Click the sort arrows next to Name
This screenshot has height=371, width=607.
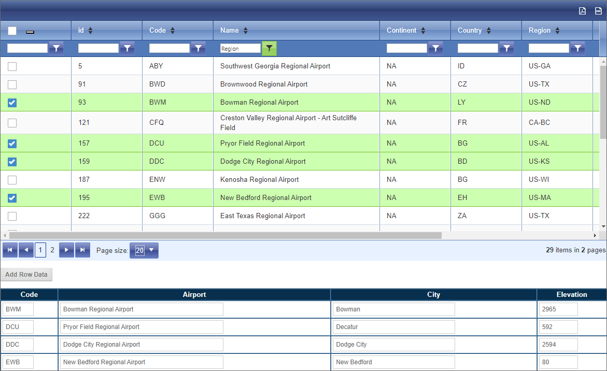245,31
